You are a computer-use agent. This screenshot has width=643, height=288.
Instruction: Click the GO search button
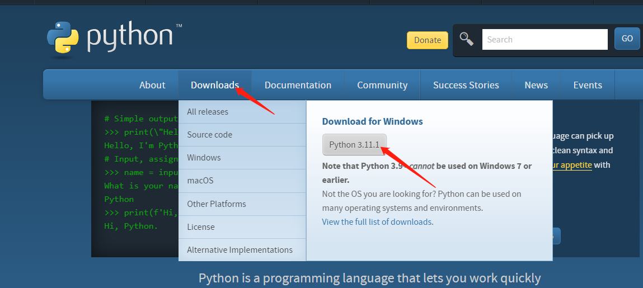pyautogui.click(x=627, y=39)
